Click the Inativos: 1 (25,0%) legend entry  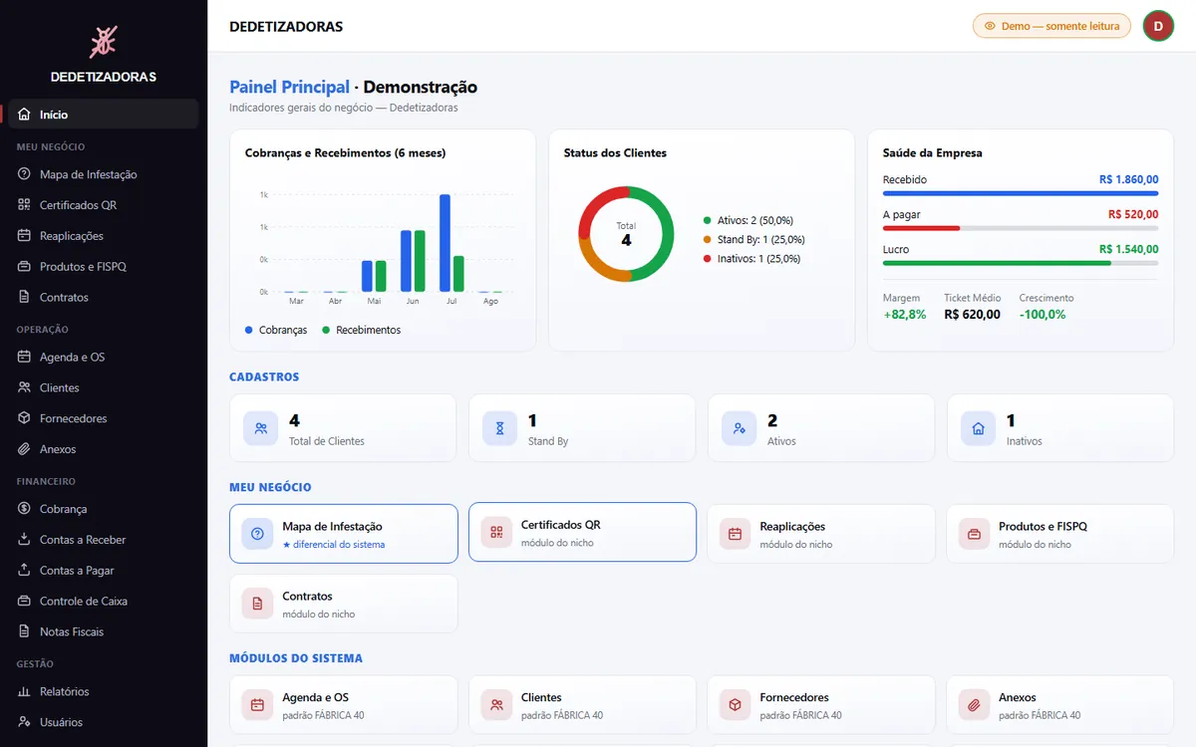coord(751,259)
